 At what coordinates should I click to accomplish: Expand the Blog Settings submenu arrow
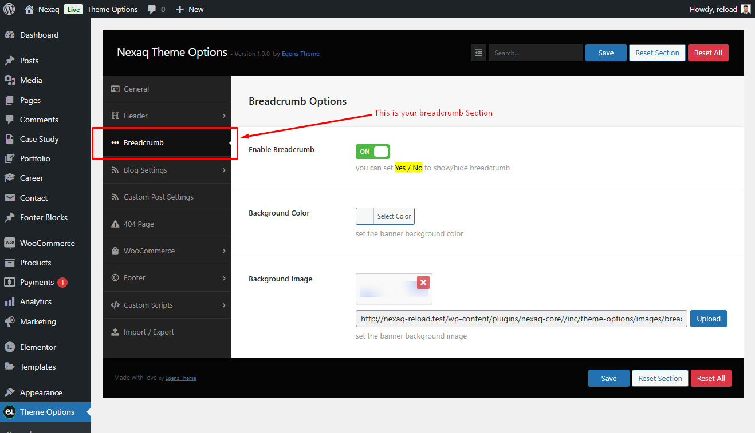click(x=224, y=170)
